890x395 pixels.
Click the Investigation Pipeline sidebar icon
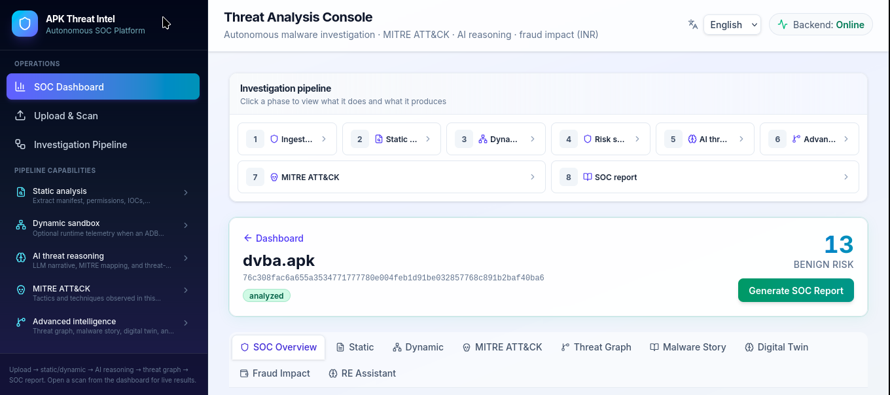pyautogui.click(x=20, y=144)
